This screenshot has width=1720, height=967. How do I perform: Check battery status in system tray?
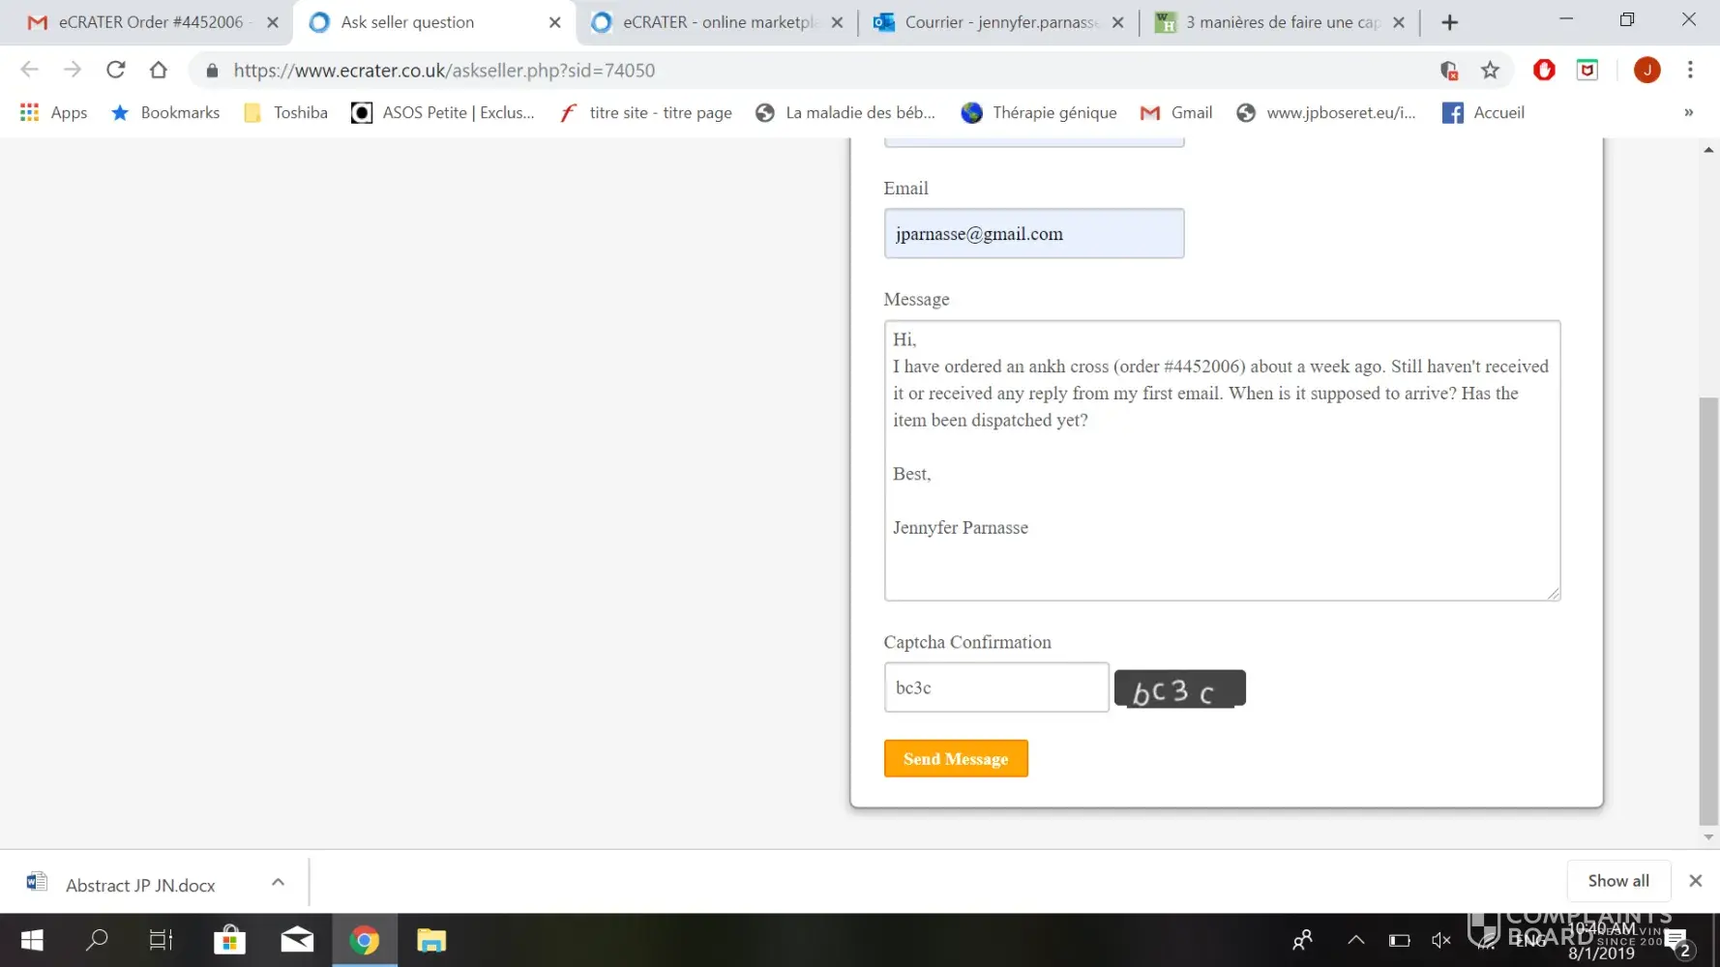click(x=1399, y=940)
